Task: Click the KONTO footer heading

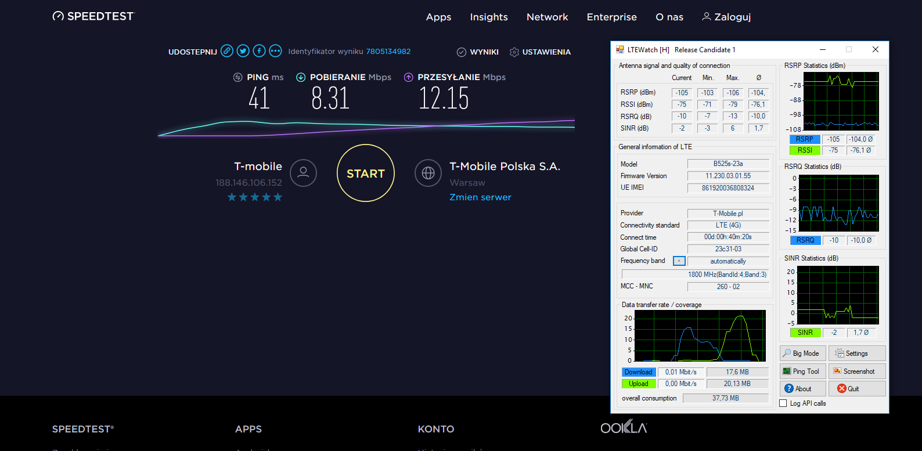Action: point(436,429)
